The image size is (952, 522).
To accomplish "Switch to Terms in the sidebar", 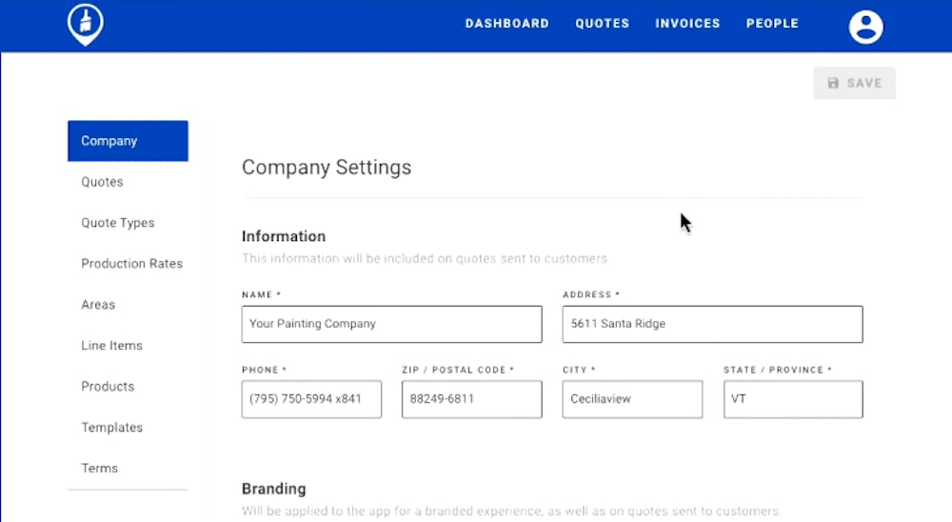I will point(100,469).
